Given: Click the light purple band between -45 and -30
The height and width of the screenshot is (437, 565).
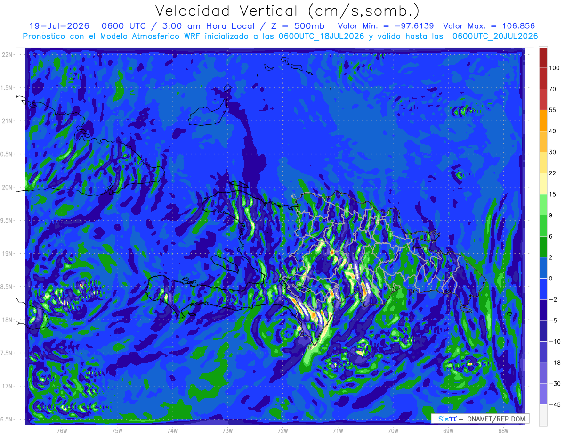Looking at the screenshot, I should coord(543,394).
